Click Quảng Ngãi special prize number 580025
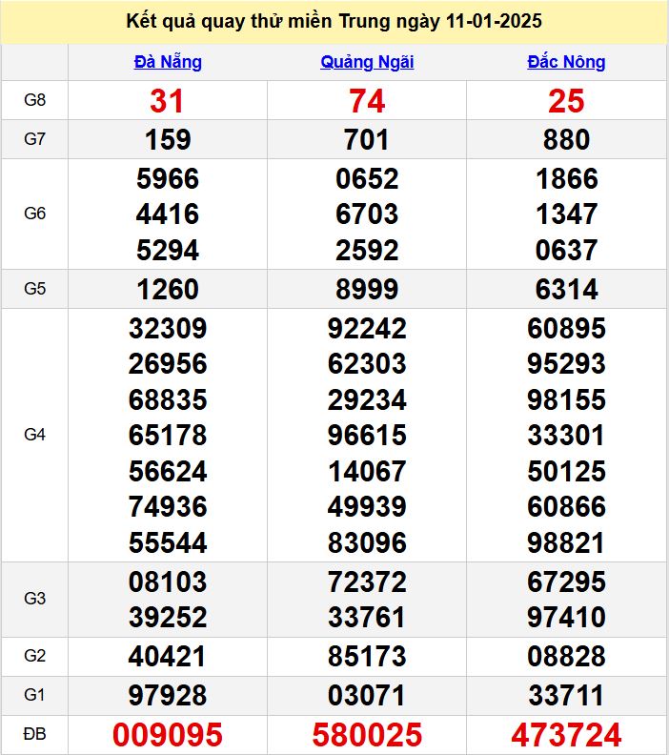 click(x=367, y=735)
